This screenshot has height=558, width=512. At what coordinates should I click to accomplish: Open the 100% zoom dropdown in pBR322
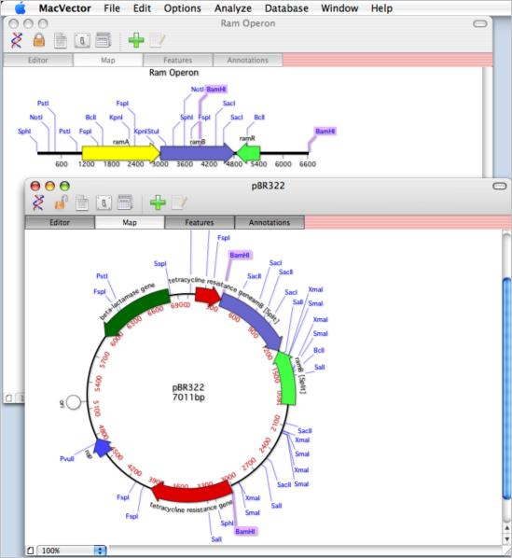click(x=72, y=551)
